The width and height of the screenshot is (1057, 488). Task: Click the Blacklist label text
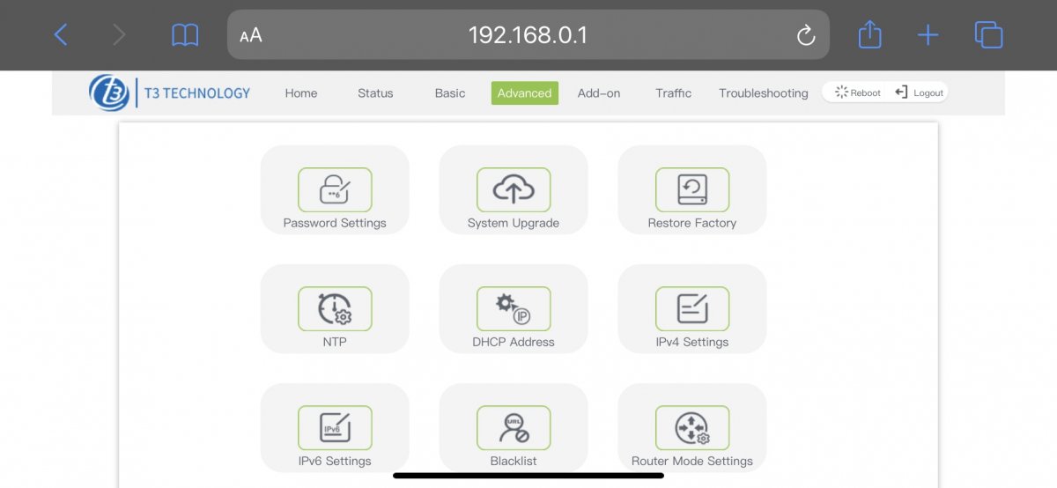pos(514,461)
